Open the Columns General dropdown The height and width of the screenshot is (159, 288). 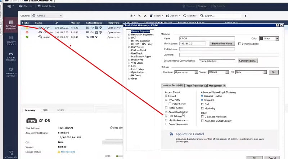click(47, 16)
